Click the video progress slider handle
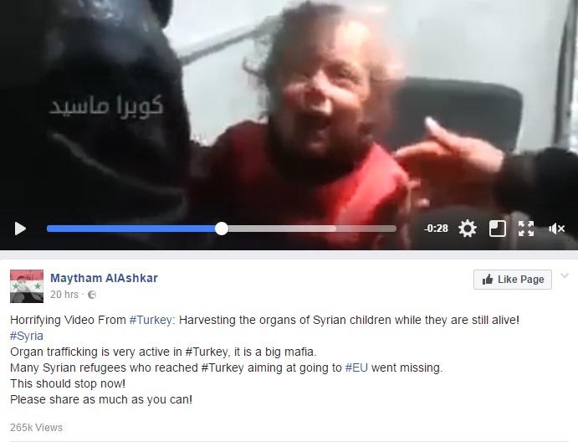The height and width of the screenshot is (442, 578). (221, 229)
